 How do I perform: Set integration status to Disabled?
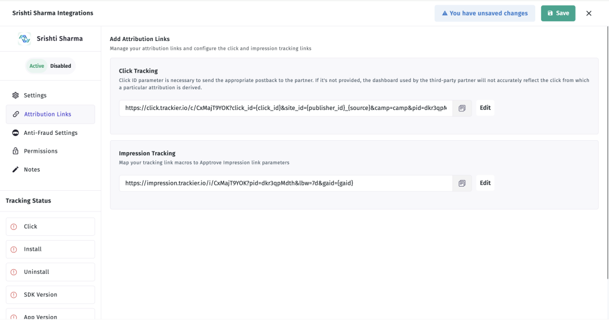61,66
